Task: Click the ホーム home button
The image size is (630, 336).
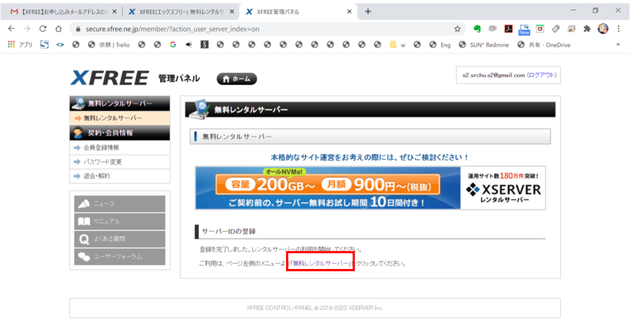Action: click(x=237, y=79)
